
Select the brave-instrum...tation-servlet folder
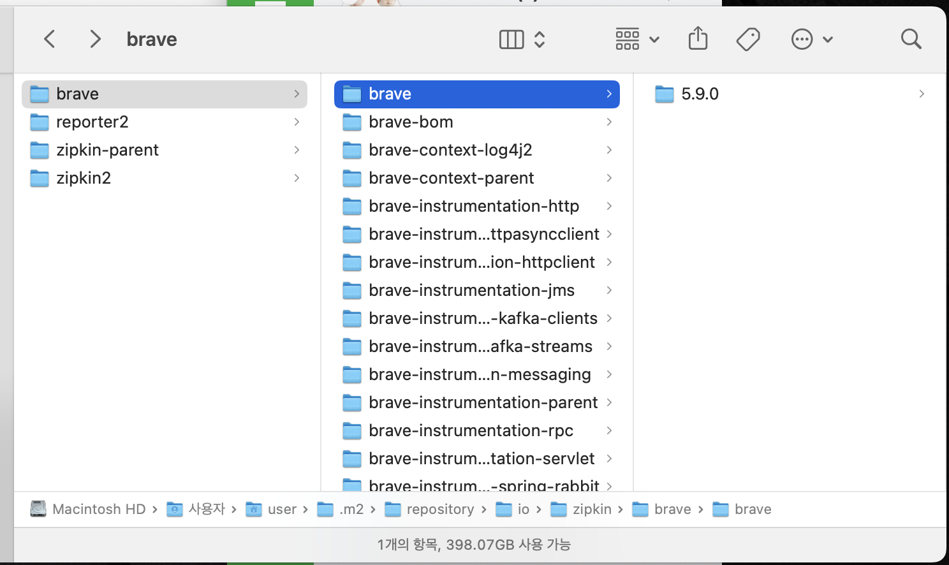(x=477, y=459)
